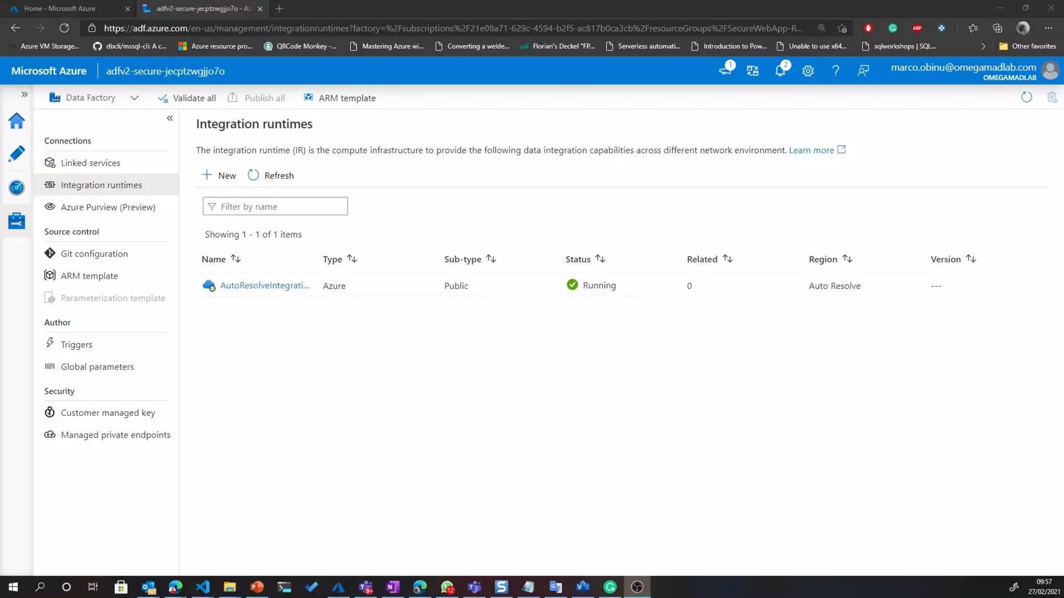The width and height of the screenshot is (1064, 598).
Task: Click the notifications bell icon
Action: click(780, 71)
